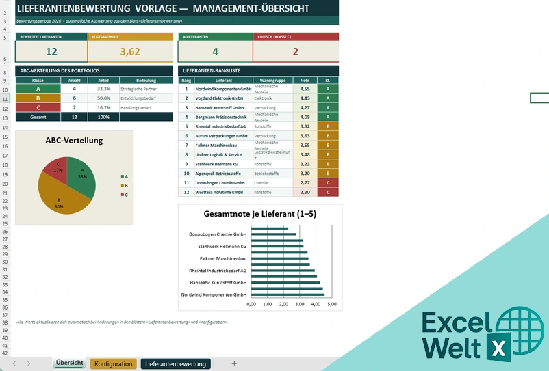Select row header 11
Image resolution: width=549 pixels, height=371 pixels.
coord(5,99)
